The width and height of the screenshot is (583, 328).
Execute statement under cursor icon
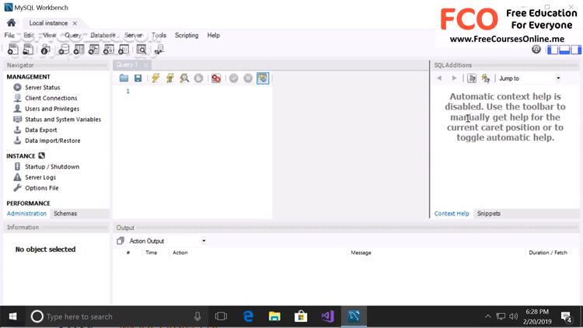(170, 78)
